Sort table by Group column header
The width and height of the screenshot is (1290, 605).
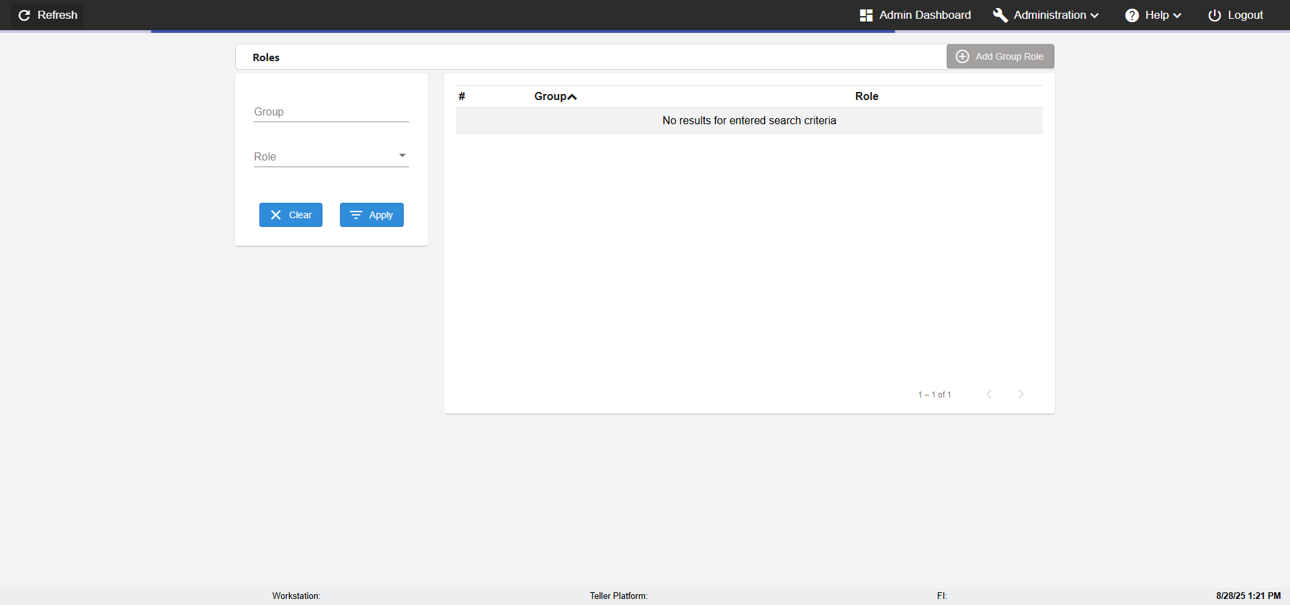click(550, 96)
